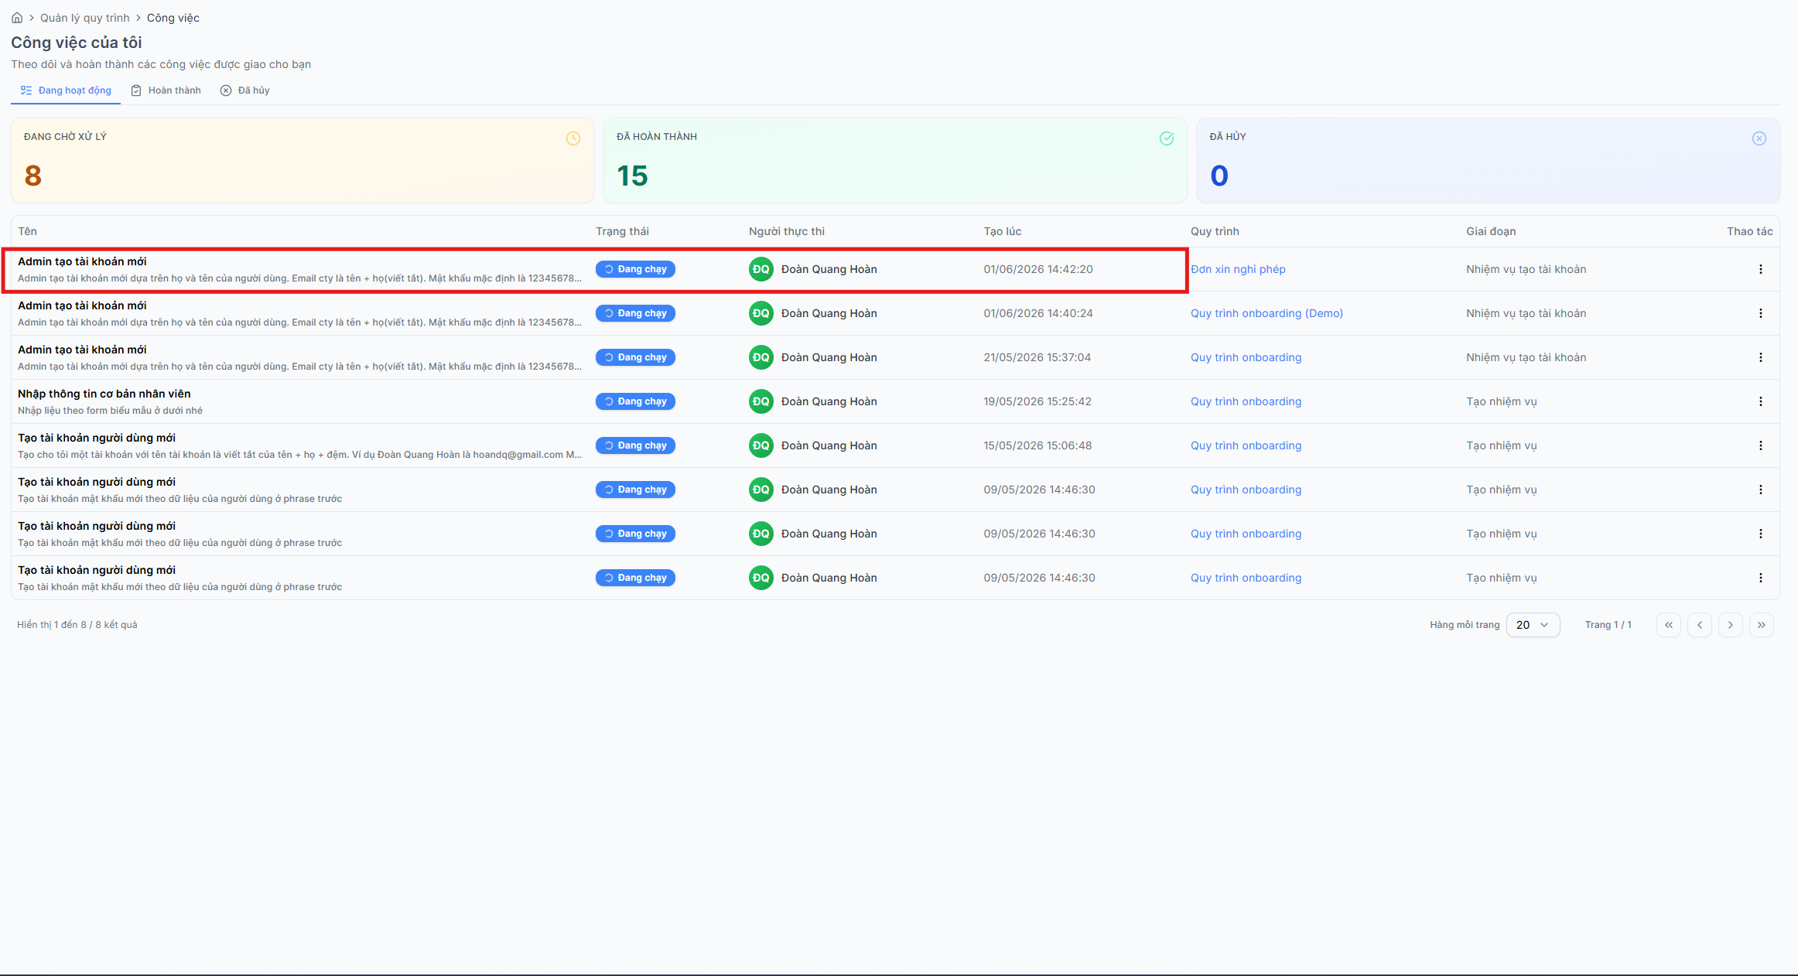Open rows per page dropdown showing 20

[x=1533, y=625]
